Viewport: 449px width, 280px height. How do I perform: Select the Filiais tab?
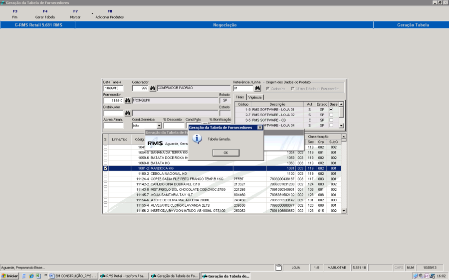(x=240, y=97)
